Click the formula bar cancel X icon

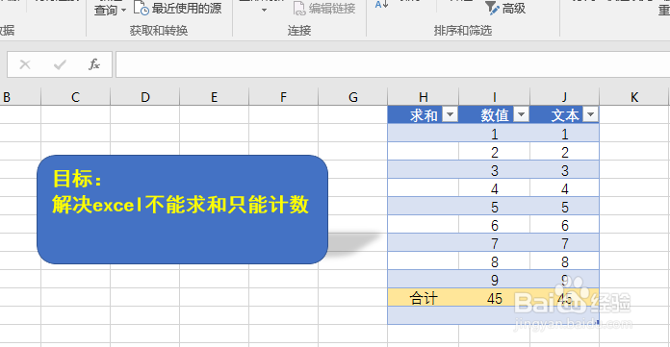25,64
